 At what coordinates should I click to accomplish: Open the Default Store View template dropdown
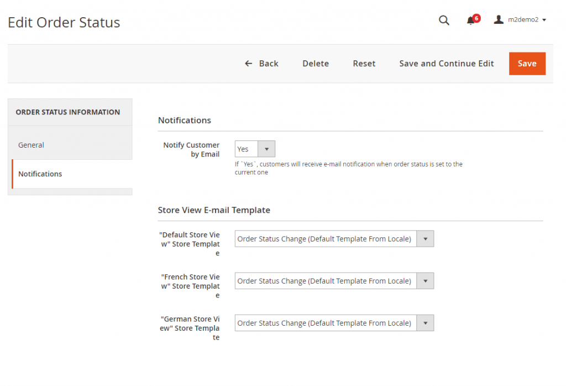pyautogui.click(x=425, y=238)
